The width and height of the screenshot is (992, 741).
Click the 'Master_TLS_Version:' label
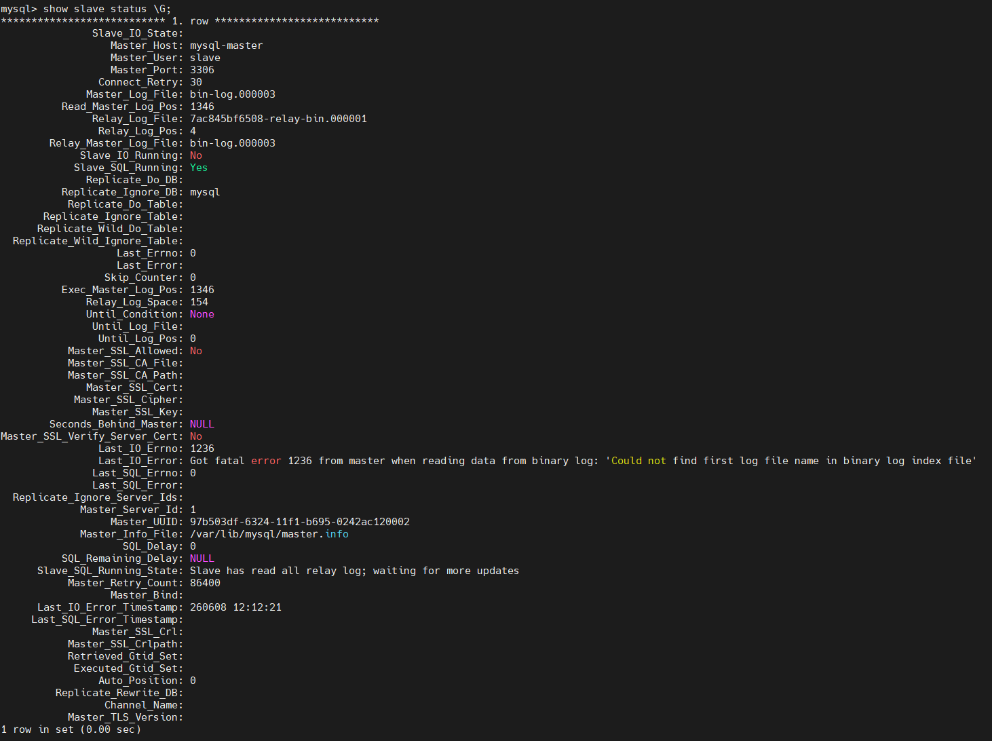[x=126, y=717]
